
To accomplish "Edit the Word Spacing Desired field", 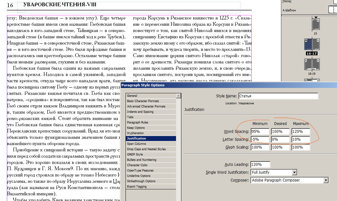I will coord(280,132).
